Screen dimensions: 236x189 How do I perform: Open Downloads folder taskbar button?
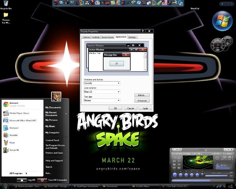coord(115,186)
